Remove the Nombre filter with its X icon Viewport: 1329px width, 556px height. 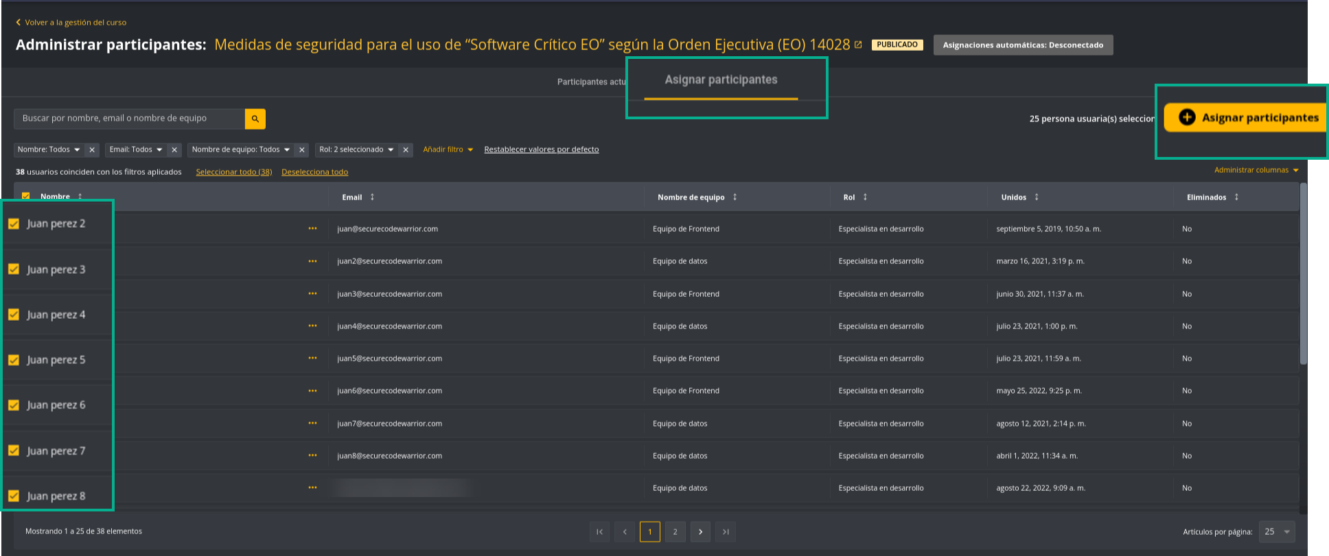click(x=92, y=149)
